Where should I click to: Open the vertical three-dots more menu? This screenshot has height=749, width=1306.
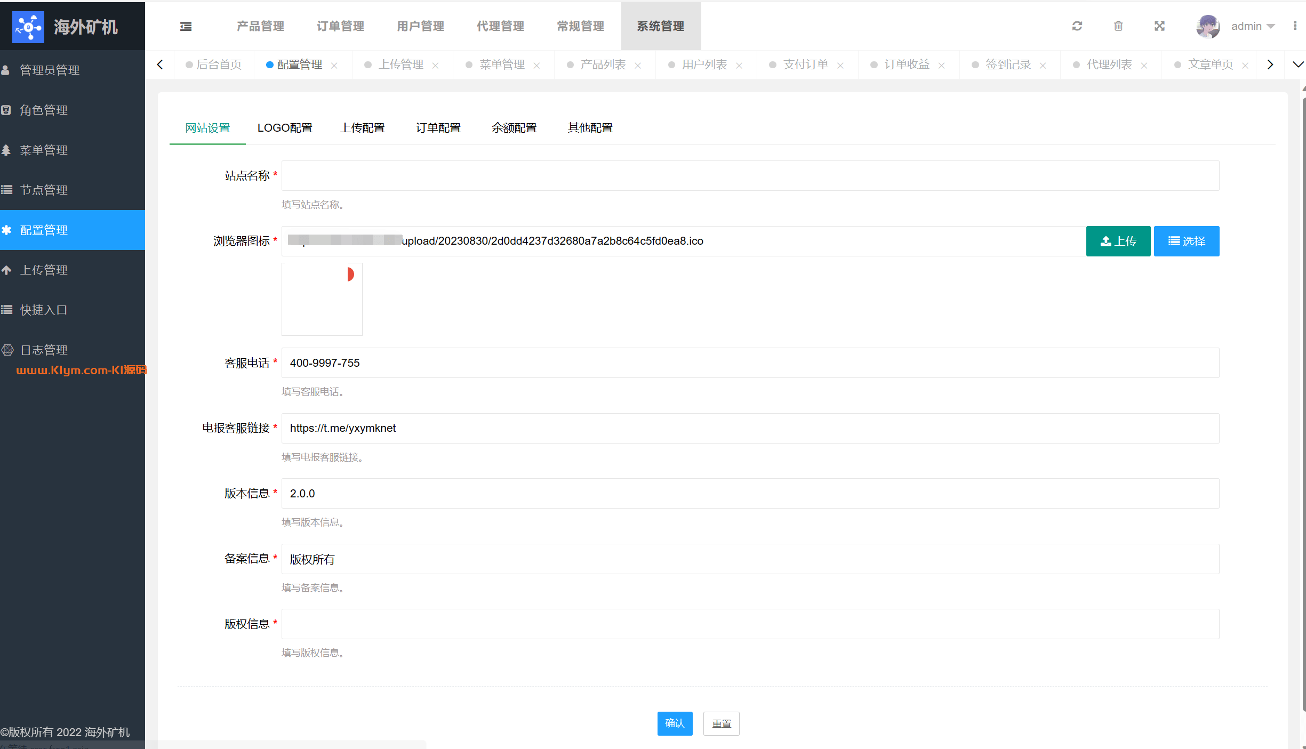(1295, 26)
